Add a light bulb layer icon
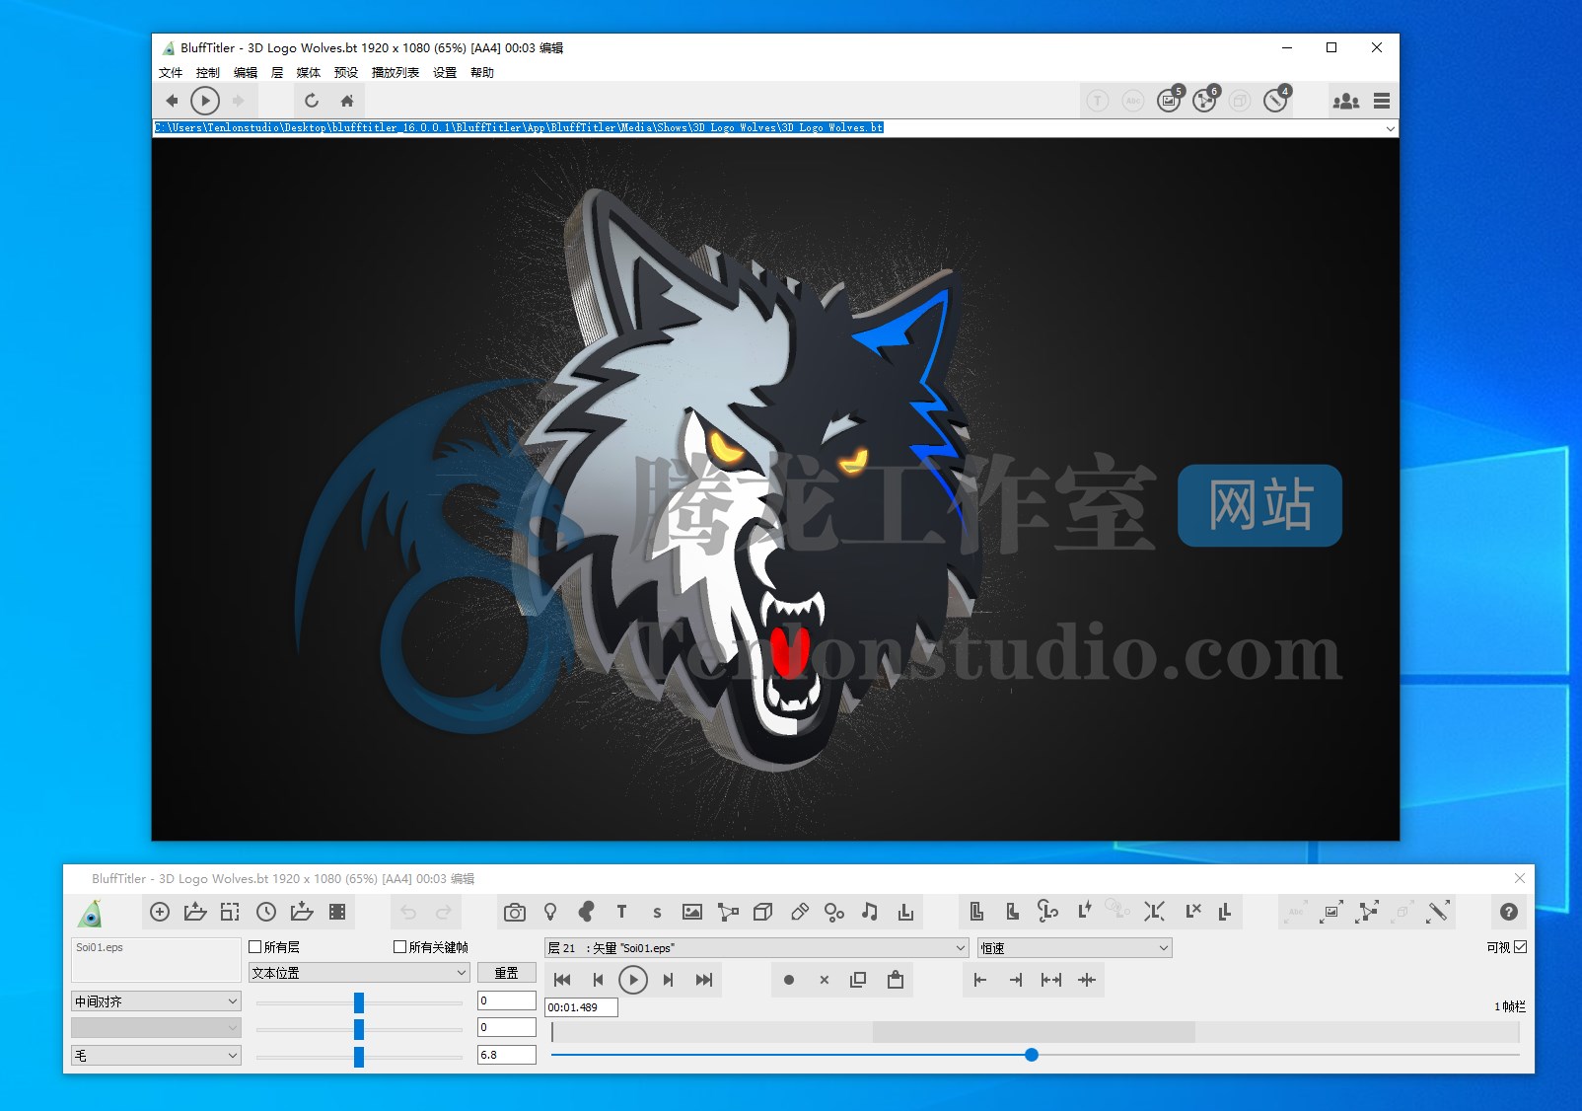 tap(550, 912)
